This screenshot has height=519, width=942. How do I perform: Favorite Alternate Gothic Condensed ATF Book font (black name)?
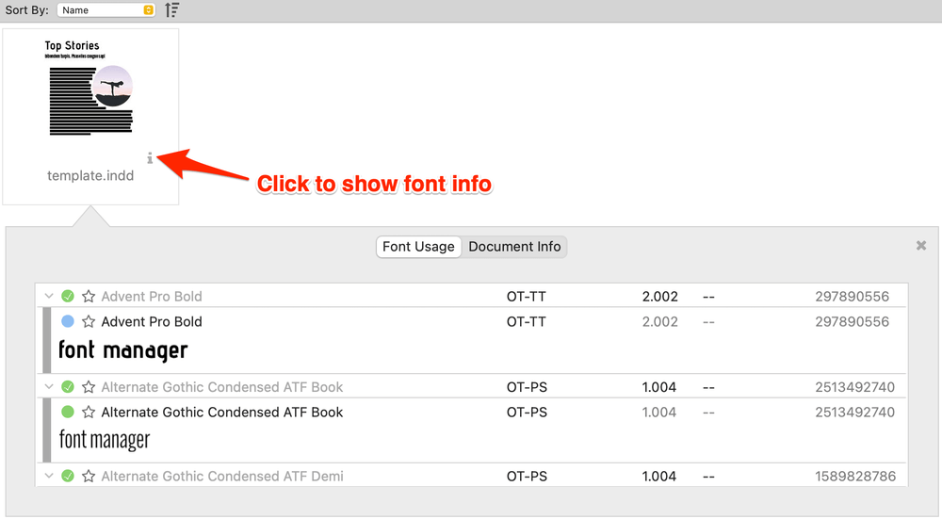point(89,412)
